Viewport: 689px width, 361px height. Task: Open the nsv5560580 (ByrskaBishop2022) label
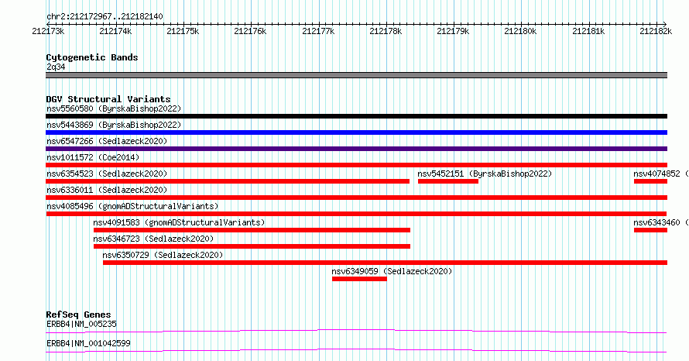114,108
